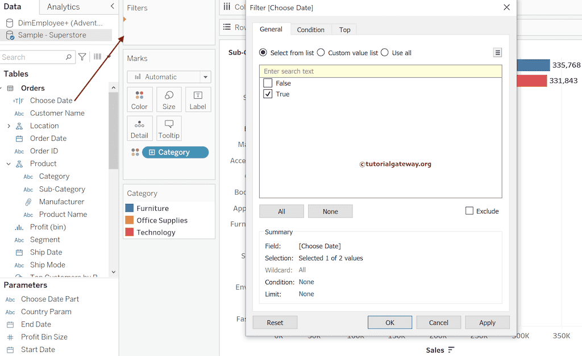Click the search magnifier icon in Data pane

(69, 57)
